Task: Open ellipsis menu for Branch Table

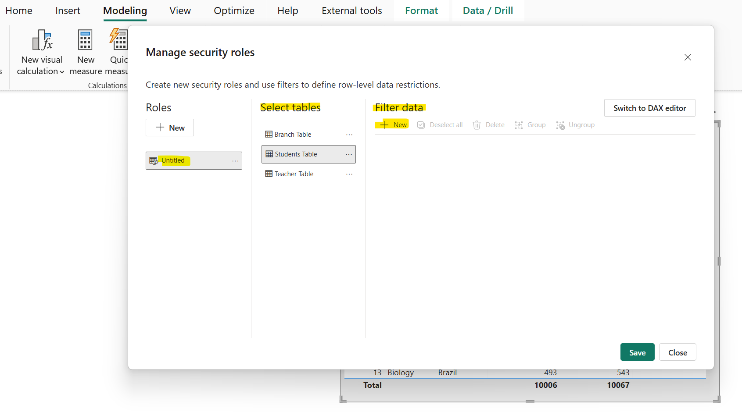Action: 349,135
